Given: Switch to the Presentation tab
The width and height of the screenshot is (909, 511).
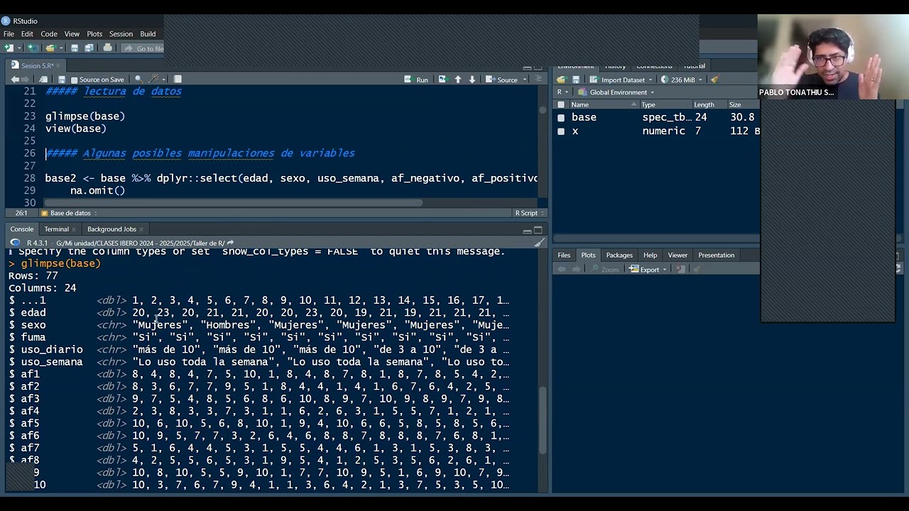Looking at the screenshot, I should 716,255.
